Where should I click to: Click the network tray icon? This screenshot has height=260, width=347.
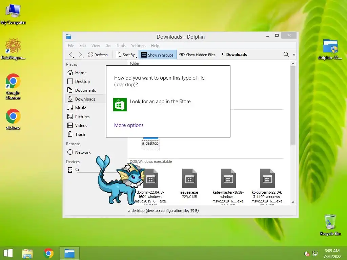point(315,254)
